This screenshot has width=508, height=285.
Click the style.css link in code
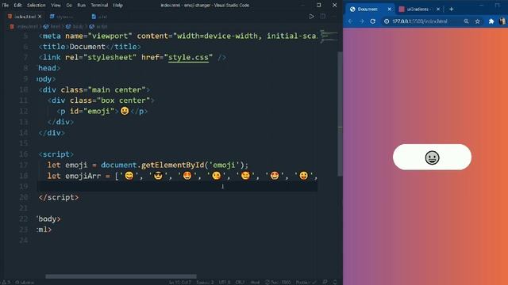click(x=188, y=57)
